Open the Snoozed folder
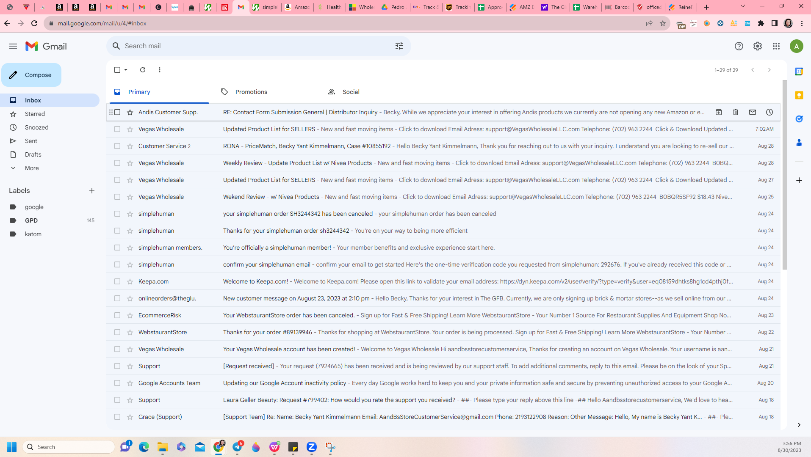The width and height of the screenshot is (811, 457). click(36, 127)
